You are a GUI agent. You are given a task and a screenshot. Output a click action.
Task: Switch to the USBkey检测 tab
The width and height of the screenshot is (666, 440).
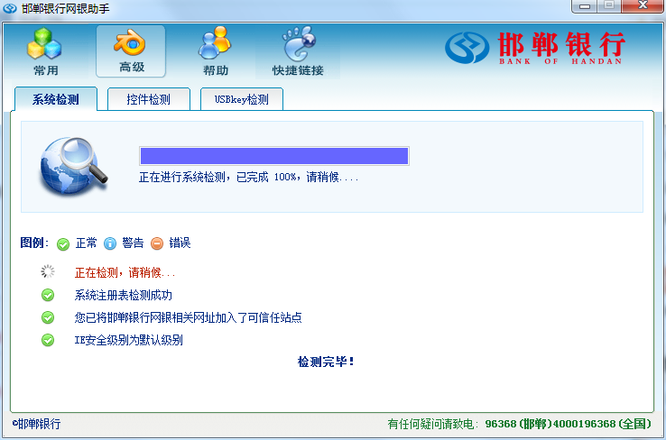coord(241,99)
